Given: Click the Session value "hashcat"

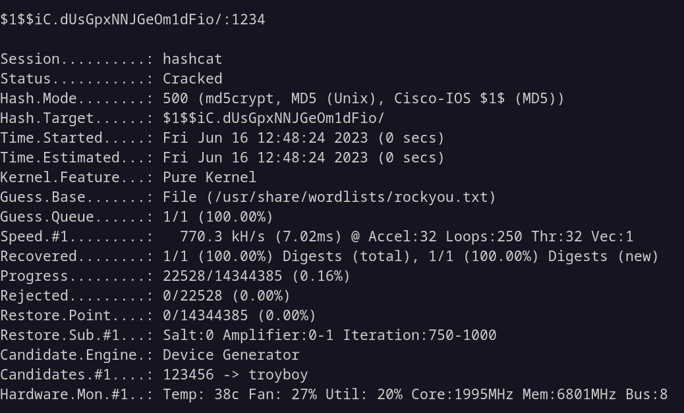Looking at the screenshot, I should (x=192, y=59).
